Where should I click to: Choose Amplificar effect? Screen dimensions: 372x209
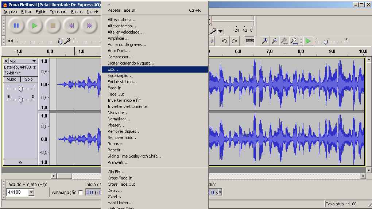point(155,38)
